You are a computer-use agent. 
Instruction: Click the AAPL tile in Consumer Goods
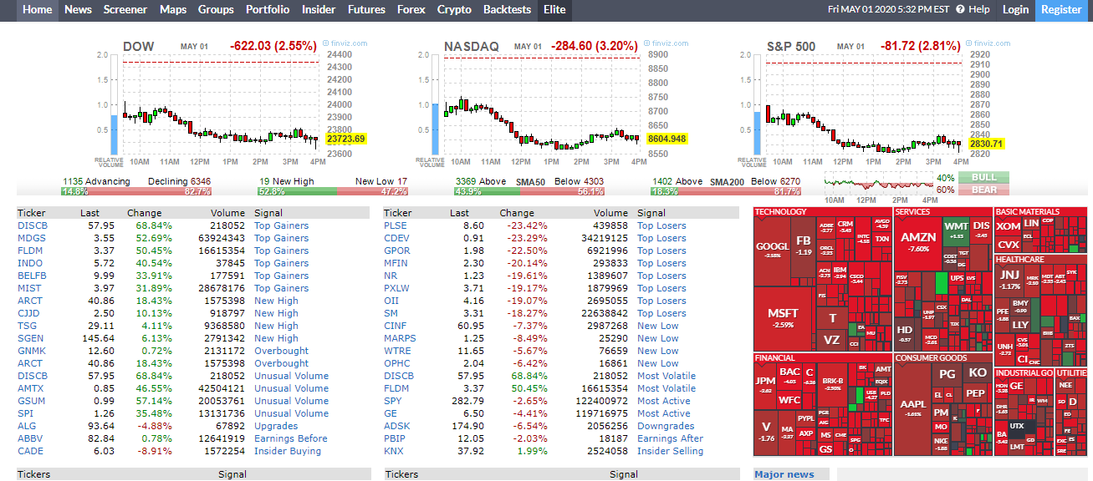913,408
